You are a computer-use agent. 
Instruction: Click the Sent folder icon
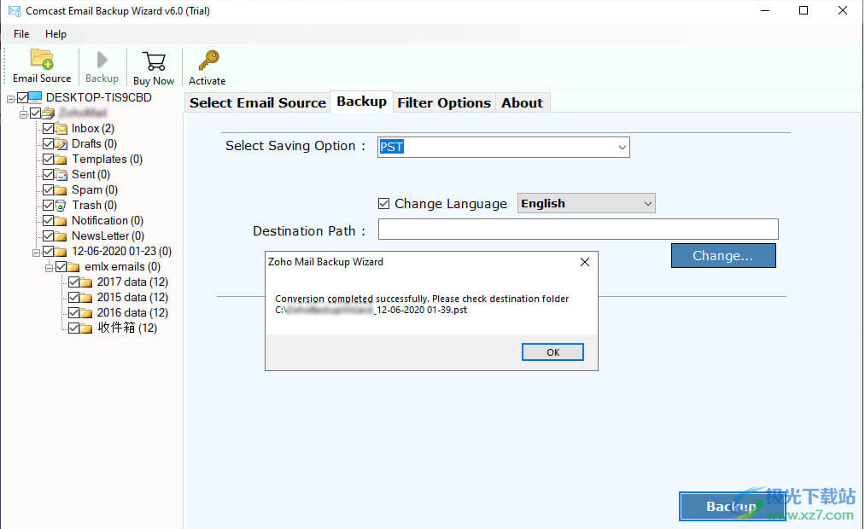[61, 175]
